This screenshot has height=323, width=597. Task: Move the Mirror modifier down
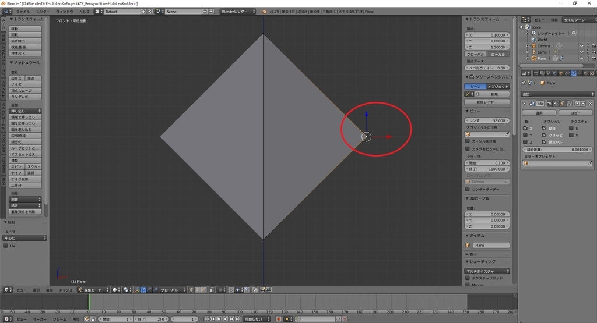tap(583, 104)
